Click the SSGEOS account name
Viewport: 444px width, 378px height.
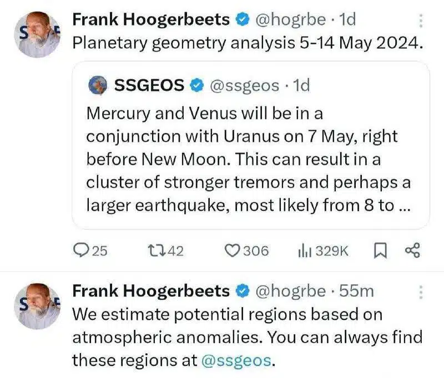coord(149,85)
